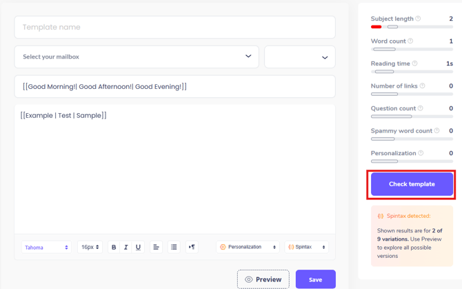This screenshot has height=289, width=462.
Task: Click the Template name input field
Action: click(174, 28)
